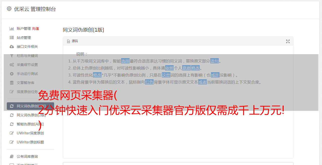Click highlighted word 依照 in editor text
The height and width of the screenshot is (165, 322).
coord(169,68)
